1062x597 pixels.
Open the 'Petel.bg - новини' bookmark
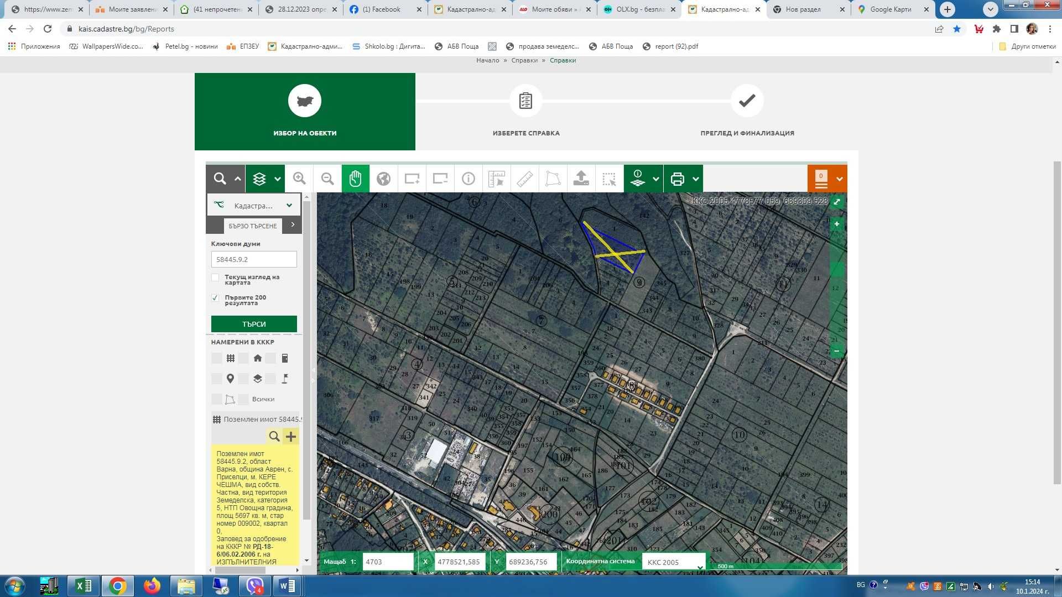(185, 46)
